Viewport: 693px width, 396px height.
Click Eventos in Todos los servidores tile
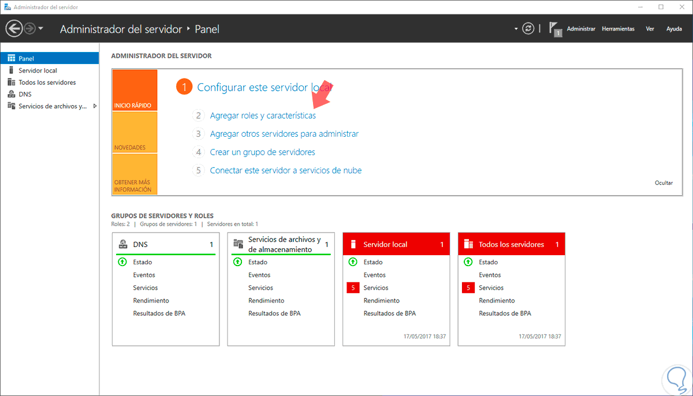coord(490,275)
